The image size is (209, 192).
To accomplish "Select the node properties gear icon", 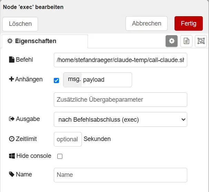I will 171,41.
